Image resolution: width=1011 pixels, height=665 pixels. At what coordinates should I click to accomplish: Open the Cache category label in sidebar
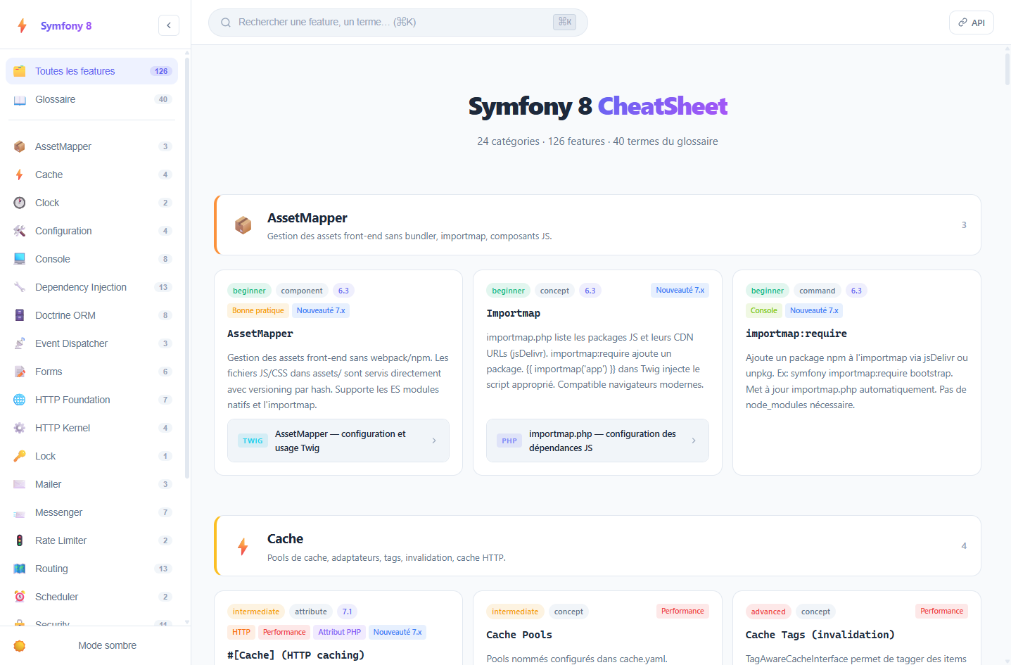(x=49, y=175)
